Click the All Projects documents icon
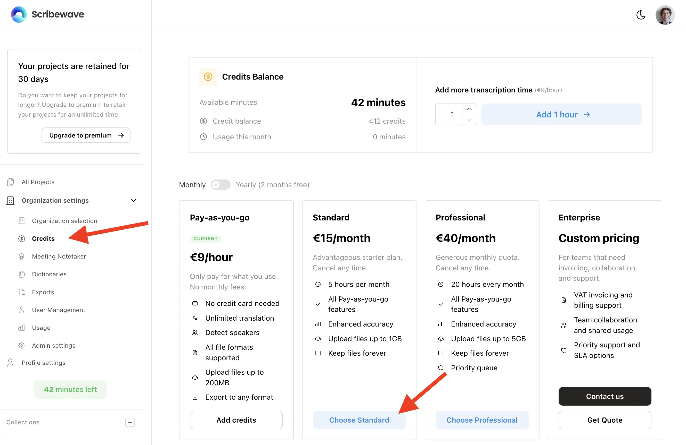 coord(10,182)
